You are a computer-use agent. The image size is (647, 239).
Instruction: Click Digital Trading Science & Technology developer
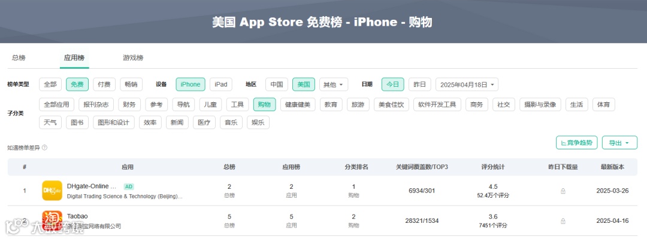click(125, 196)
